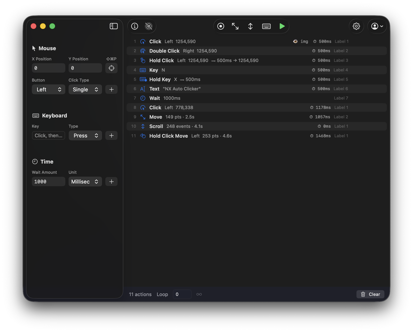Select the Wait 1000ms value
Screen dimensions: 413x332
pos(172,98)
